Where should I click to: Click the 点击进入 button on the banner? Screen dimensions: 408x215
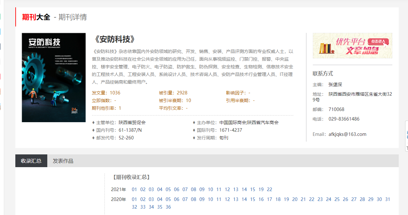pos(378,41)
